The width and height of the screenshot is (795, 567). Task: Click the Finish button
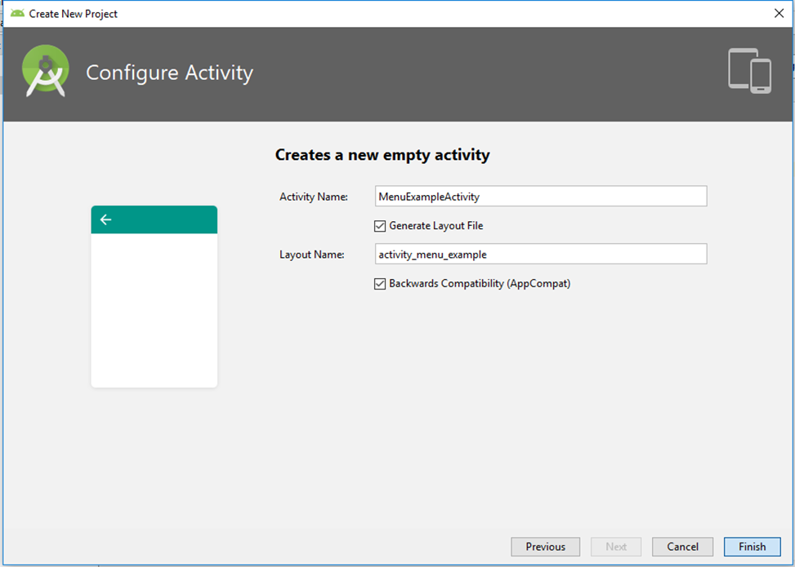coord(752,547)
